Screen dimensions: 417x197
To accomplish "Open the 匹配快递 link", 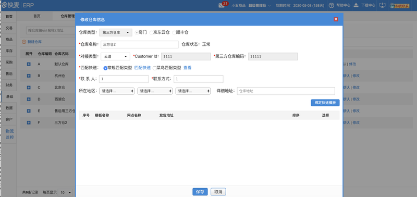I will (x=142, y=68).
